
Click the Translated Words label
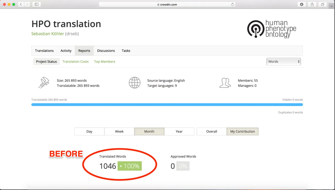[113, 157]
